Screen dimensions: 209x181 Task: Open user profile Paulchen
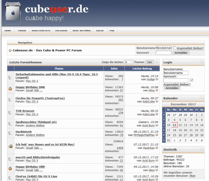pos(149,148)
